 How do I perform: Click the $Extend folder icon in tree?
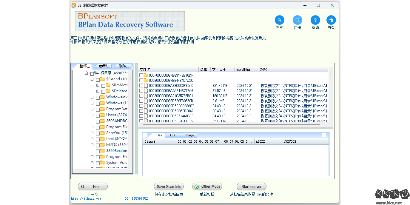(103, 79)
